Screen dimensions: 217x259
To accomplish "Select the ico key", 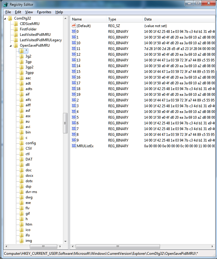I will [28, 230].
